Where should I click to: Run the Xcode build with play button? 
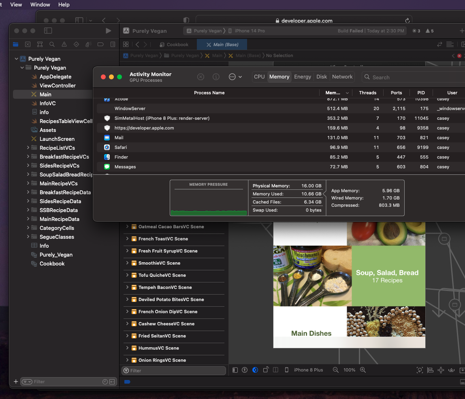coord(108,31)
